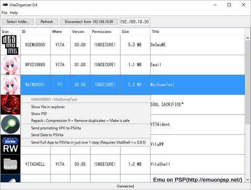Image resolution: width=251 pixels, height=190 pixels.
Task: Click the scrollbar up arrow
Action: click(x=248, y=38)
